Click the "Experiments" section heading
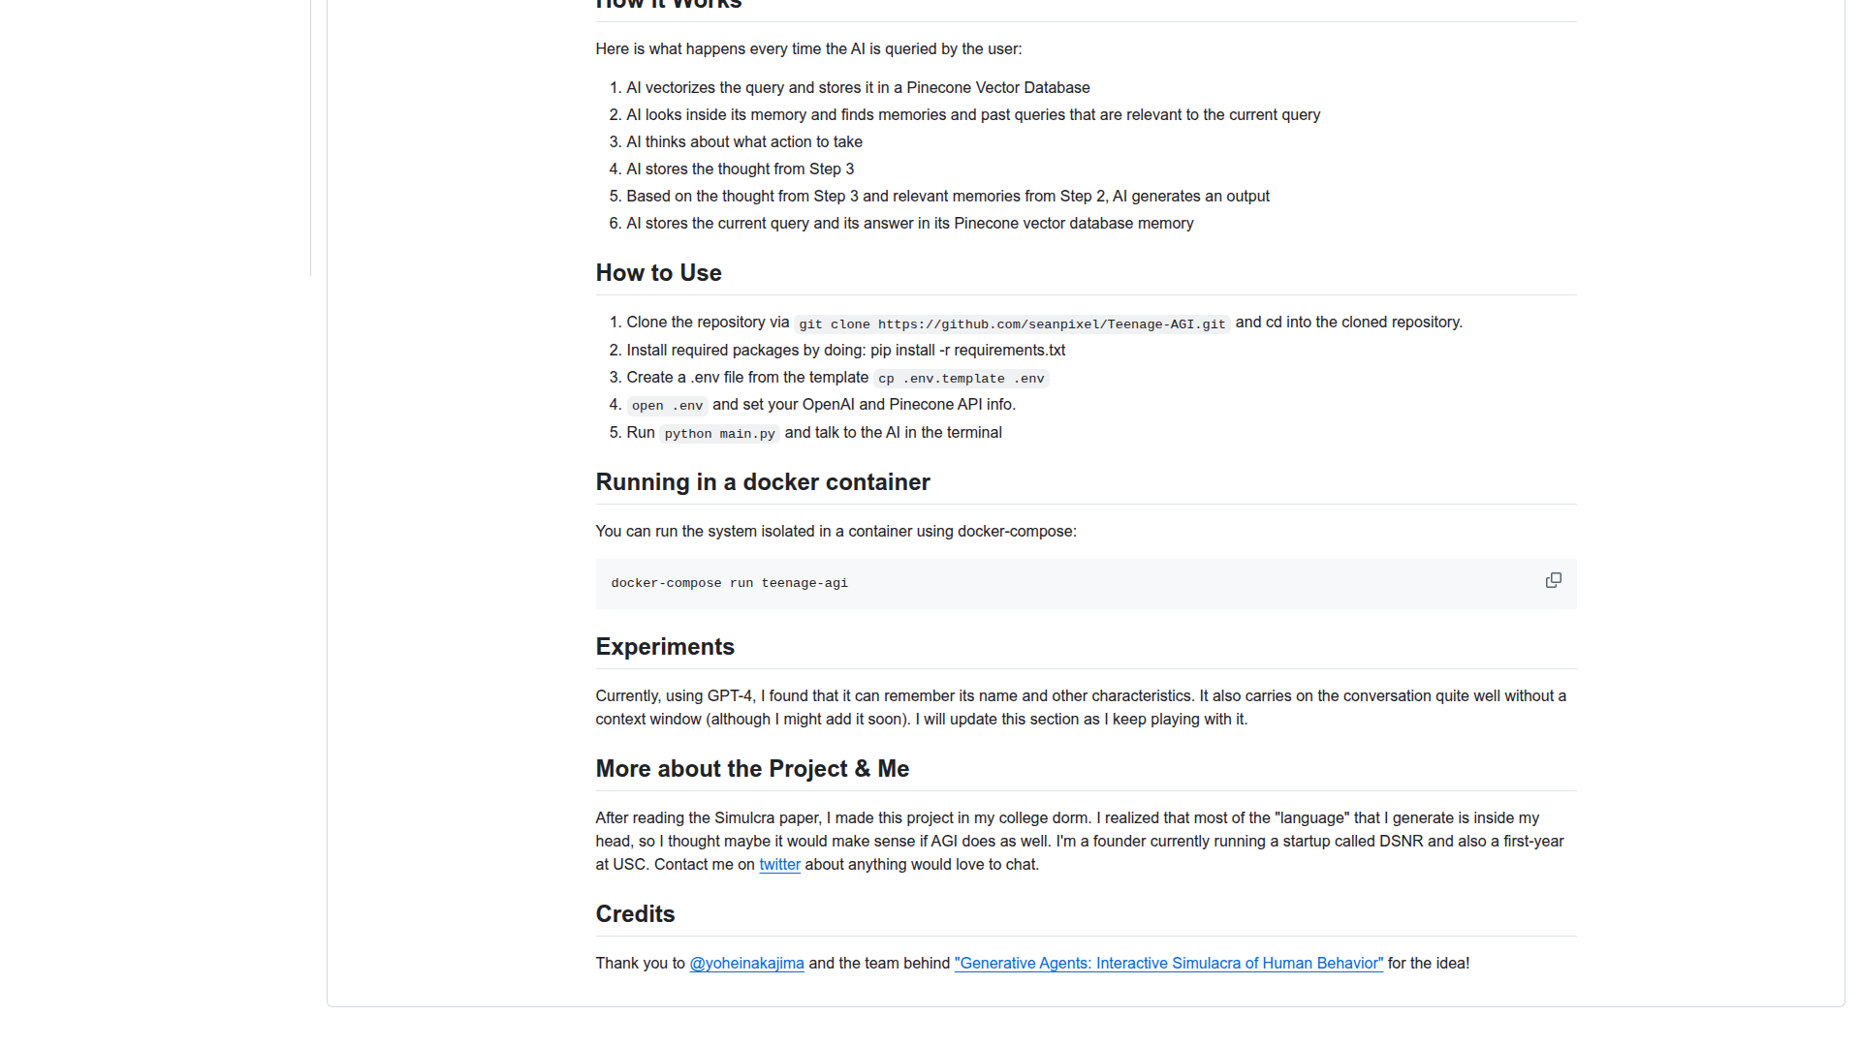Viewport: 1861px width, 1046px height. 665,647
